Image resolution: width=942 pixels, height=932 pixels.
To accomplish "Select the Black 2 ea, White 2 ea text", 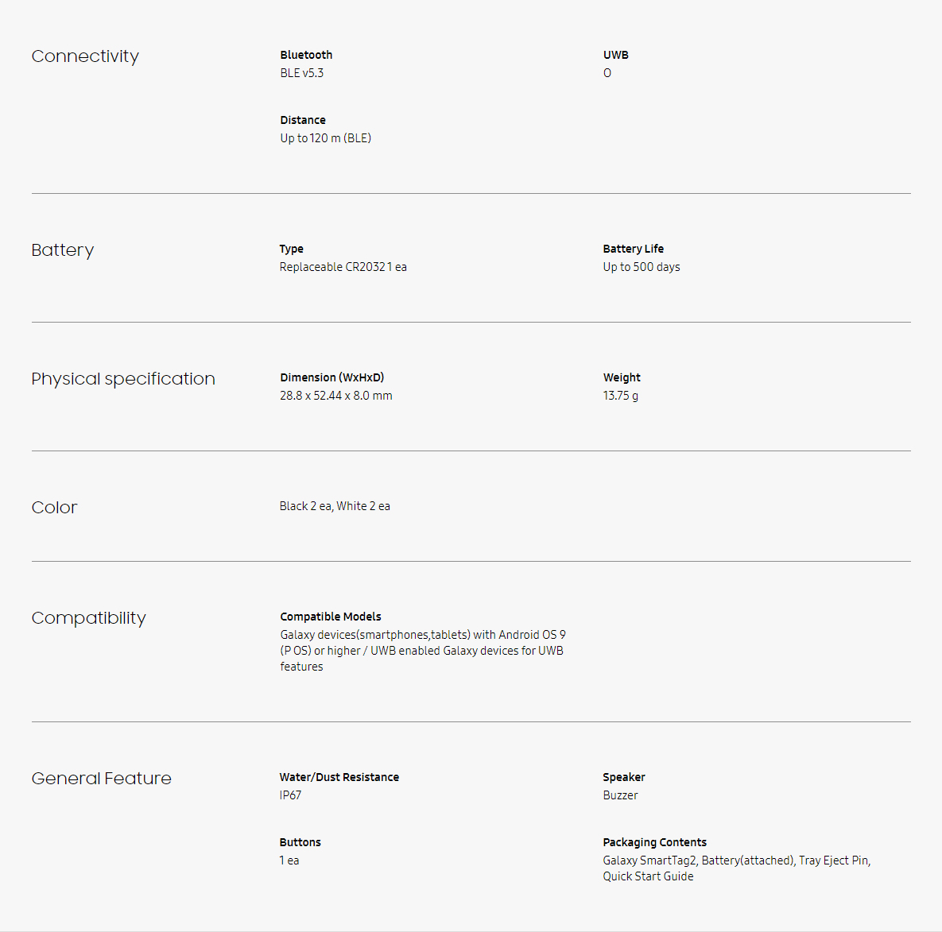I will (335, 506).
